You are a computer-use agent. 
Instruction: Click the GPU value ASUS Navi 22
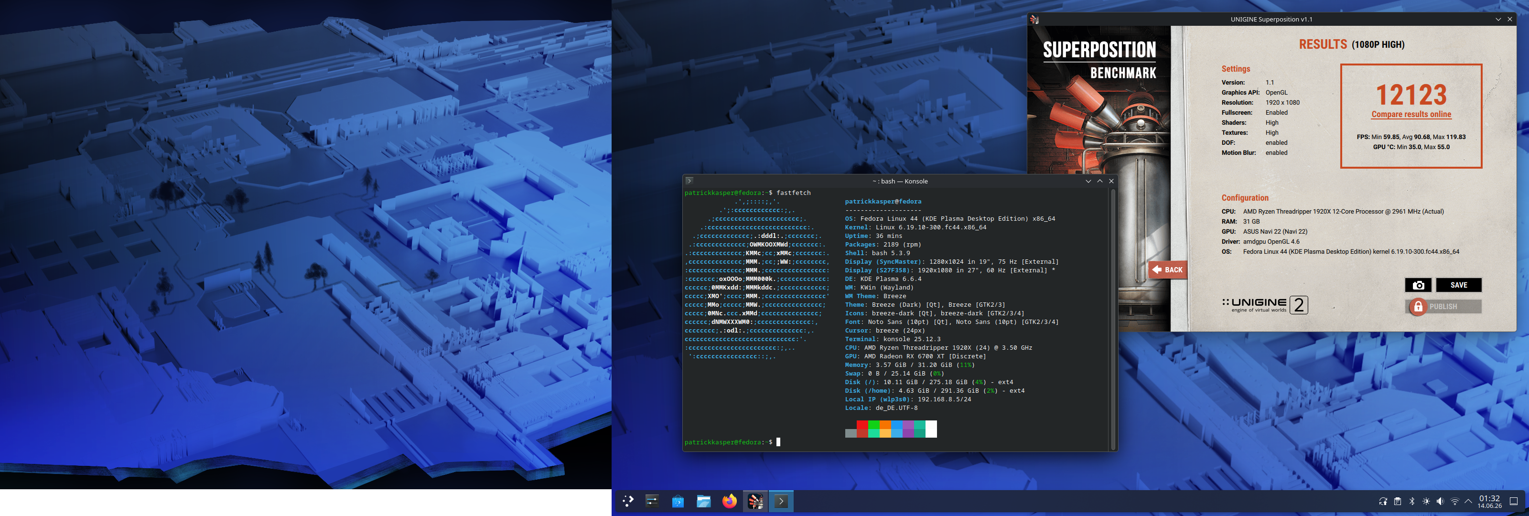(1275, 232)
